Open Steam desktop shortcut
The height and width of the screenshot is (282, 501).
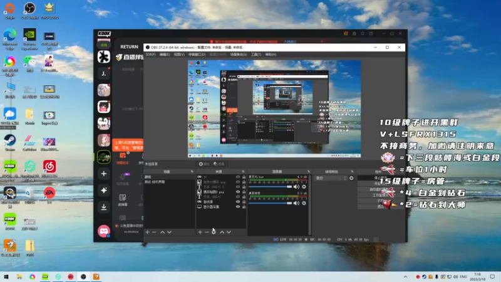pyautogui.click(x=10, y=143)
